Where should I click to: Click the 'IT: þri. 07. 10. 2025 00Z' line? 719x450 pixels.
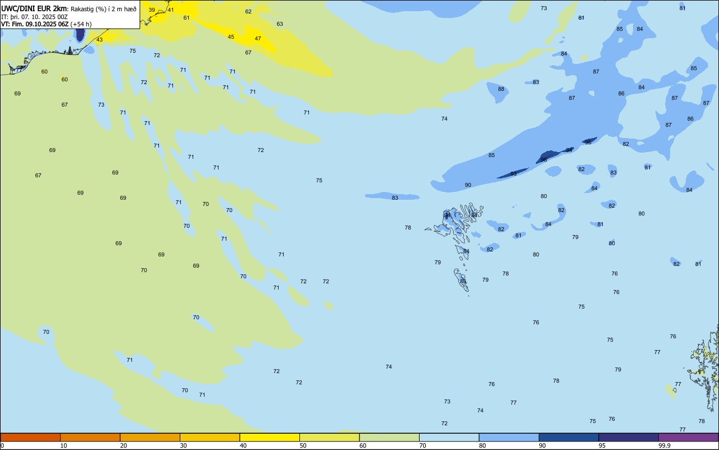point(34,17)
